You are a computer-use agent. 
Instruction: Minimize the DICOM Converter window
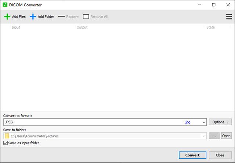pyautogui.click(x=199, y=5)
